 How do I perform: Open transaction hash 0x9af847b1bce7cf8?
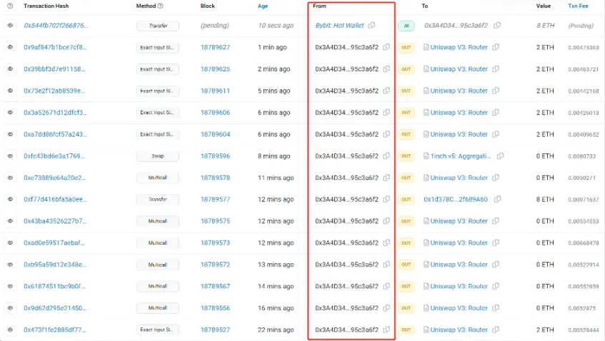tap(55, 47)
